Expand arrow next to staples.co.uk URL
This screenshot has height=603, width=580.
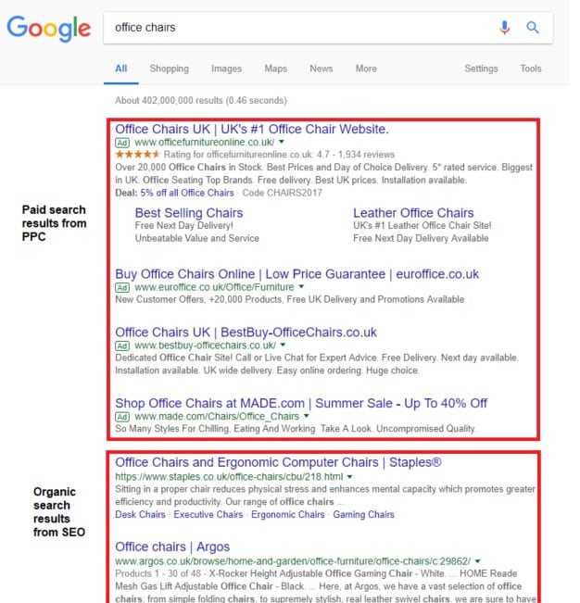349,477
